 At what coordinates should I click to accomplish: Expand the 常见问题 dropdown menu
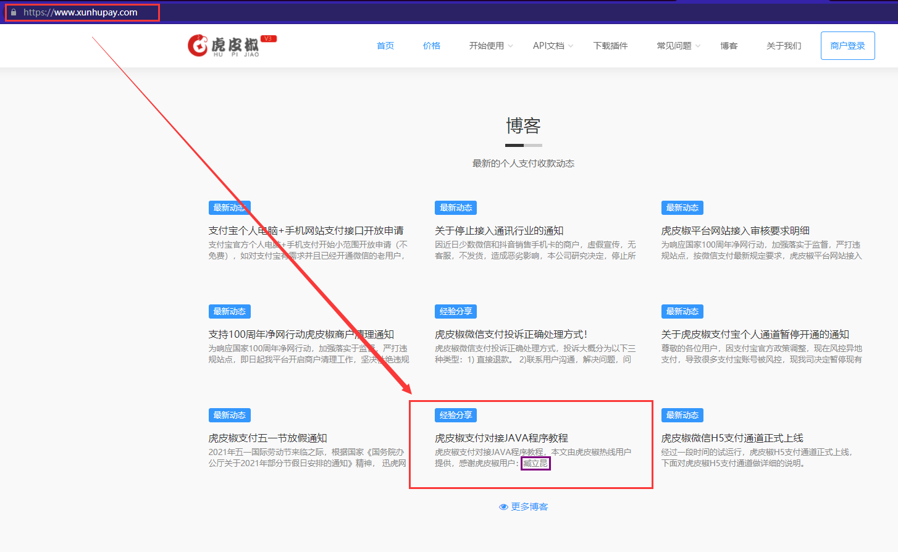678,46
